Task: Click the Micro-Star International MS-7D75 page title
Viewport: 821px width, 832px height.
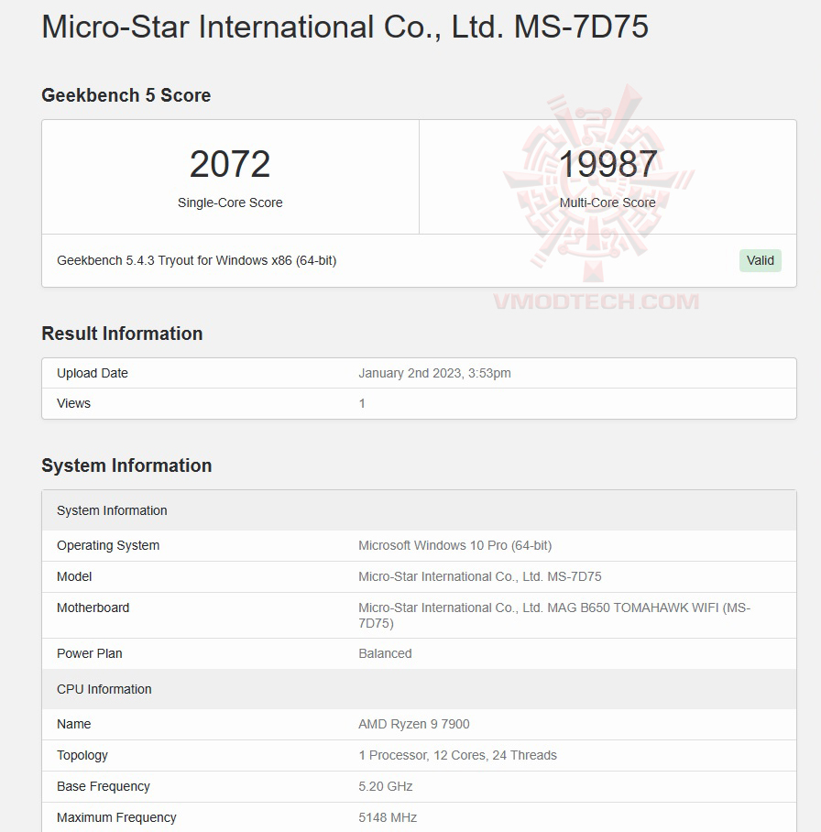Action: pyautogui.click(x=345, y=27)
